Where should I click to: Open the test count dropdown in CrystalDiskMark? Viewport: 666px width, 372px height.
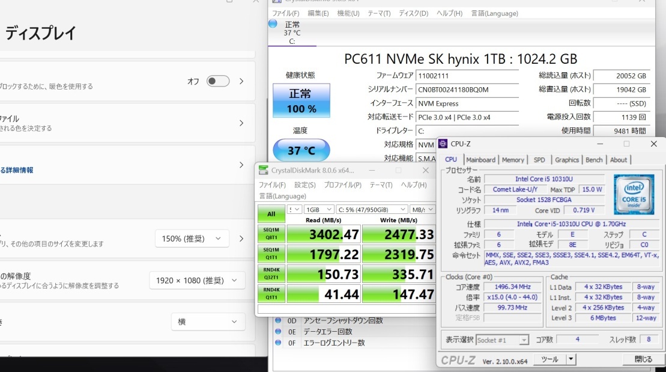pos(294,210)
